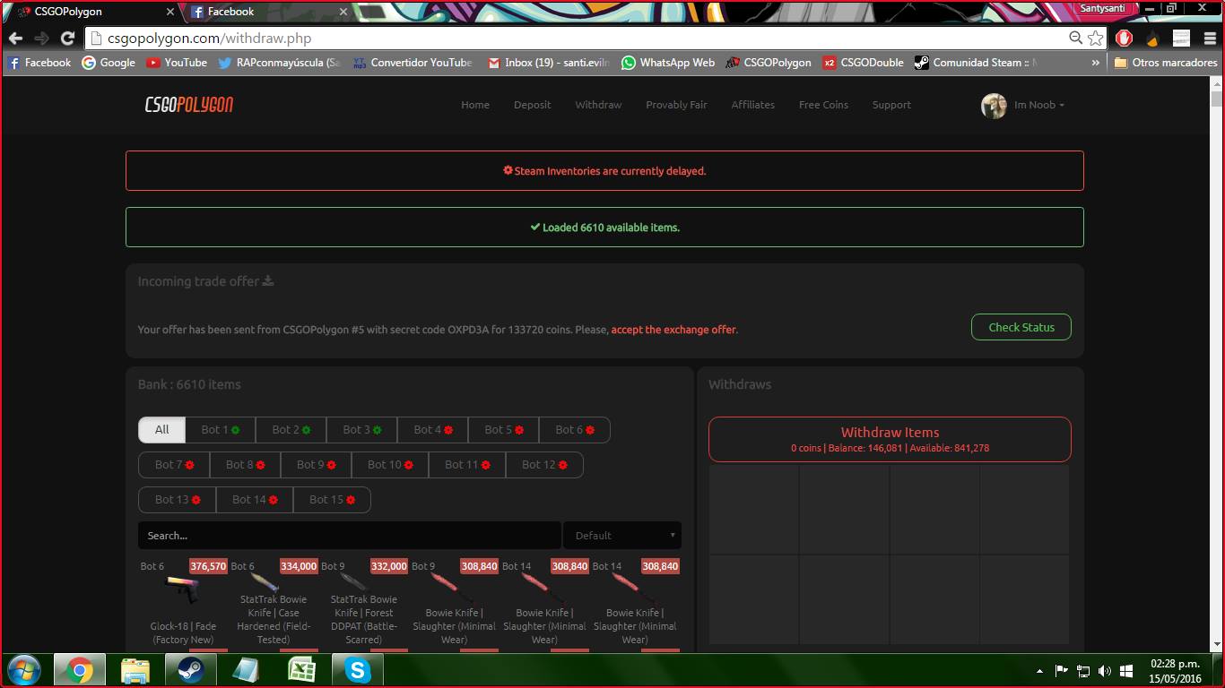Open the Otros marcadores bookmarks folder
Screen dimensions: 1225x688
(x=1166, y=63)
